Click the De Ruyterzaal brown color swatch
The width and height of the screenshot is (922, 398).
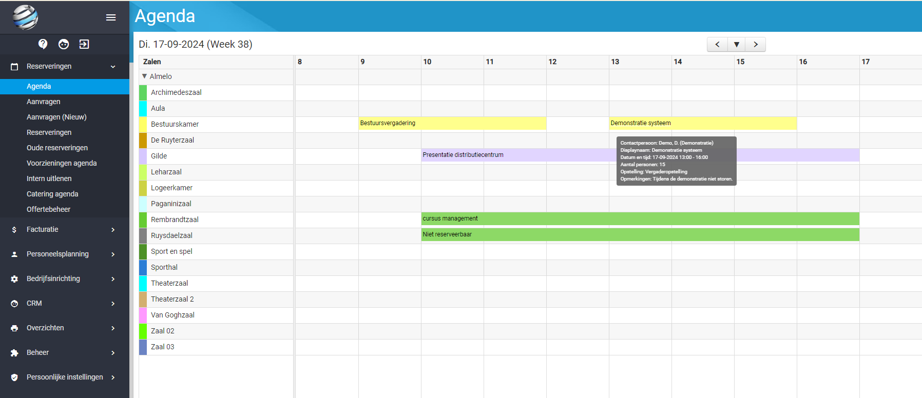pyautogui.click(x=143, y=141)
